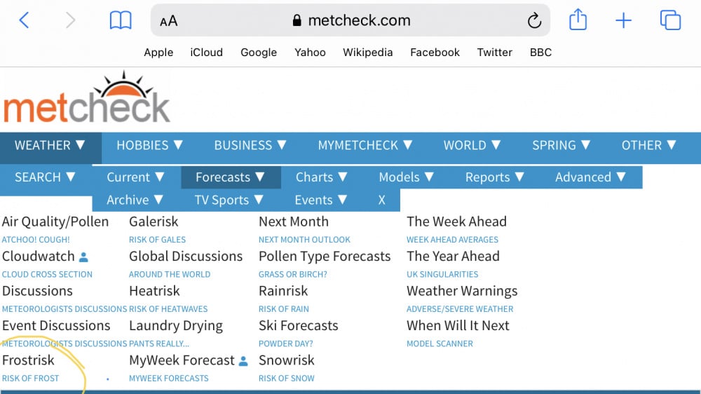Close the submenu with the X
The height and width of the screenshot is (394, 701).
(x=381, y=200)
